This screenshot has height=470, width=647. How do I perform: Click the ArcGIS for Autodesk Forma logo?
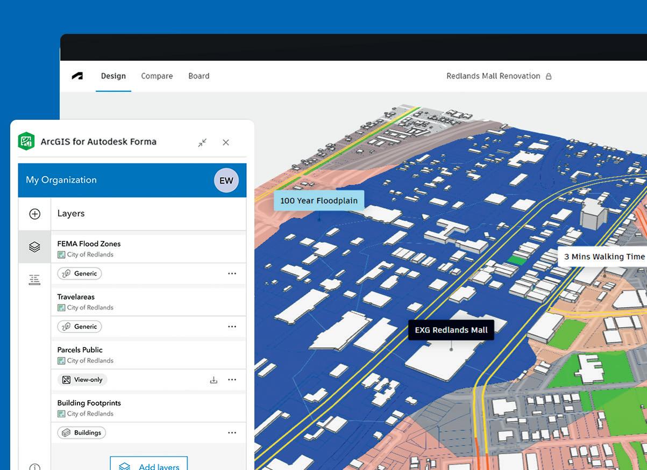(x=26, y=142)
